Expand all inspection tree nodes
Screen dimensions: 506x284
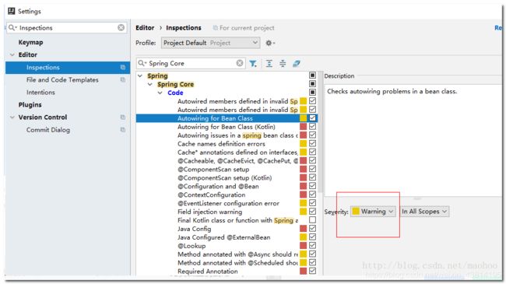(269, 64)
